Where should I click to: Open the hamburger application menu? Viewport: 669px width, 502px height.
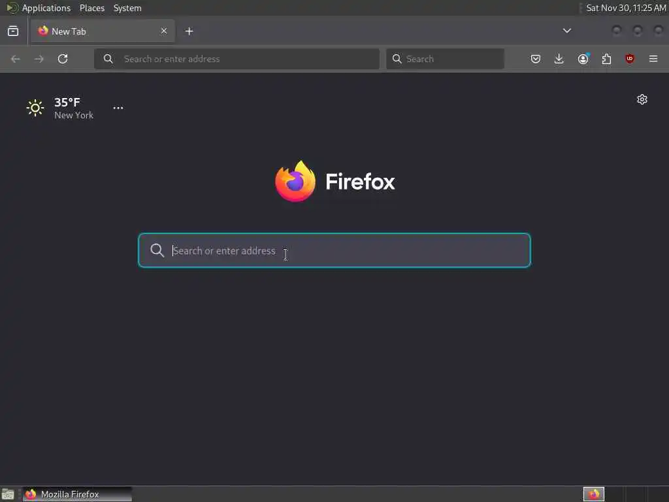coord(653,59)
